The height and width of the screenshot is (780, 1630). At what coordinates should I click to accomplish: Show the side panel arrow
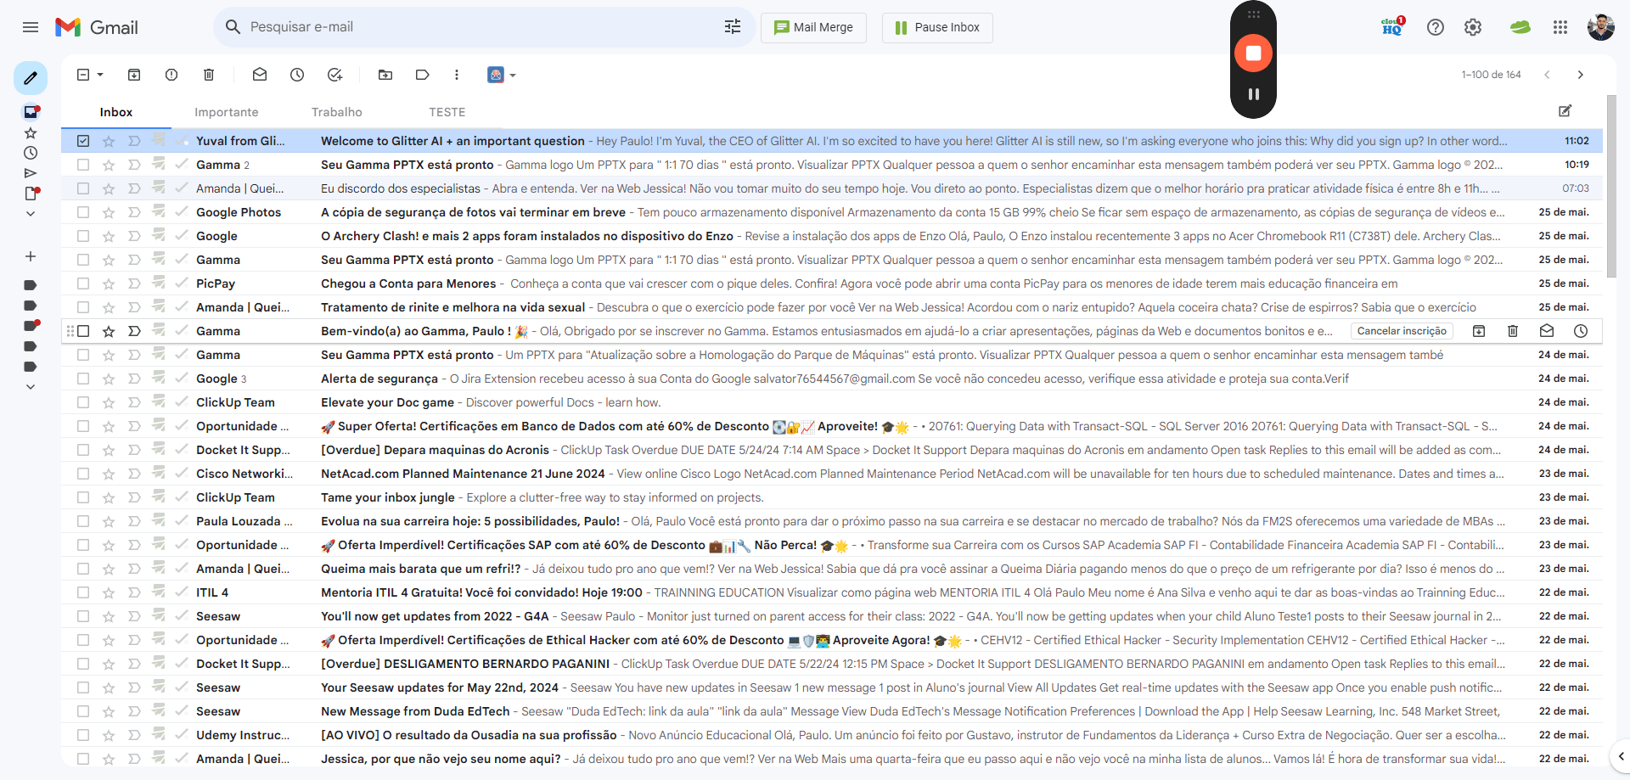pyautogui.click(x=1621, y=755)
